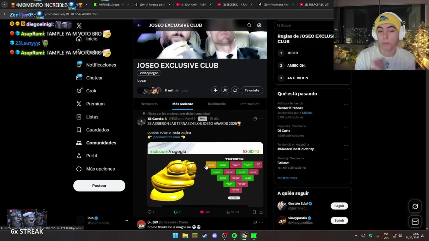Open joseoawards.com link

[166, 137]
